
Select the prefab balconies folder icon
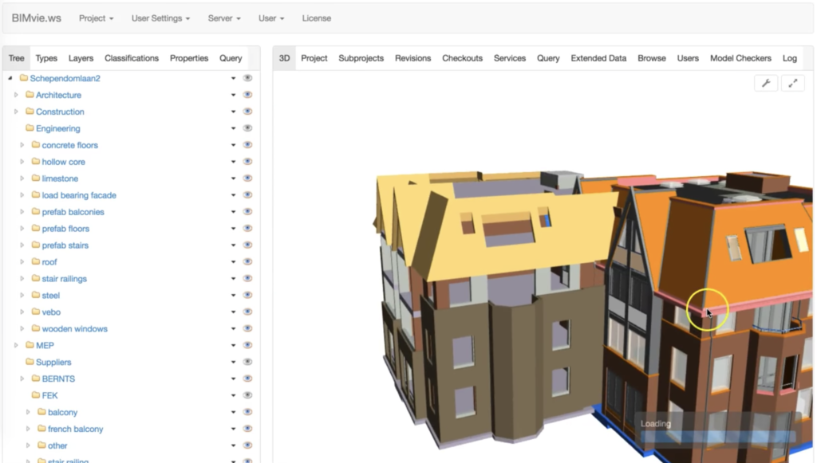35,212
